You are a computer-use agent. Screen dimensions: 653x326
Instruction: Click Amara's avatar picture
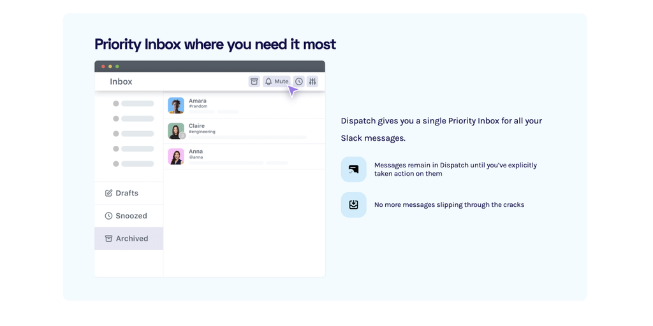[x=176, y=106]
